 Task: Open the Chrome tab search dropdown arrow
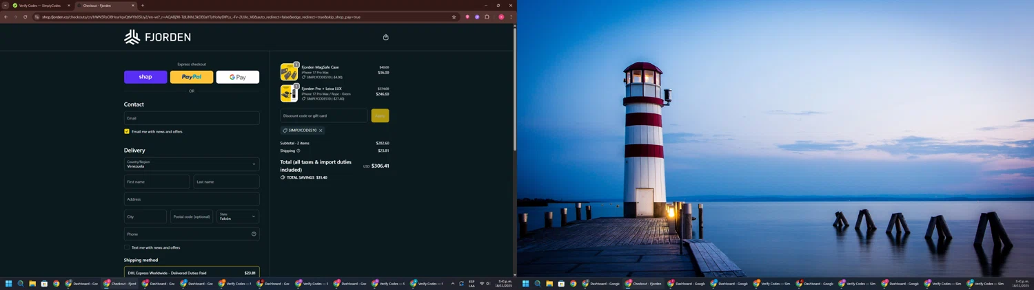(x=6, y=5)
